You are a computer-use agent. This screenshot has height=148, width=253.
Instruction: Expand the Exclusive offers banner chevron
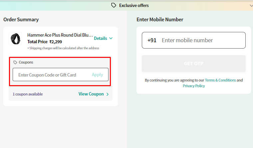[251, 6]
